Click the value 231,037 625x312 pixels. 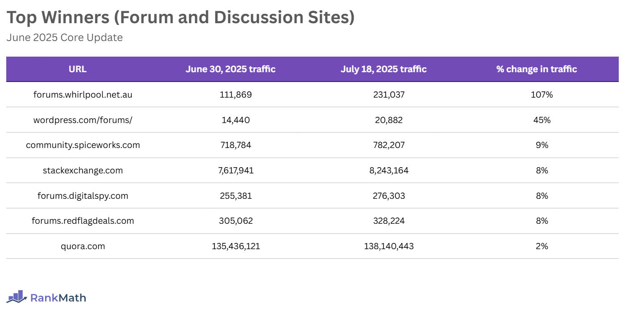(389, 94)
